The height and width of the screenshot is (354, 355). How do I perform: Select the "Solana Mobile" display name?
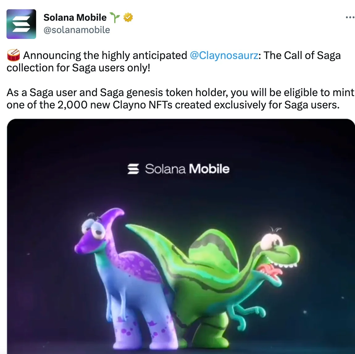point(75,17)
